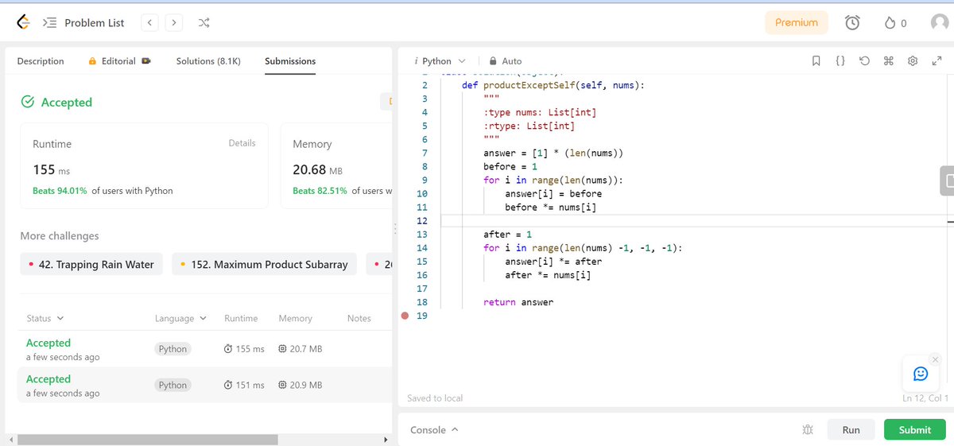
Task: Open the user profile avatar
Action: (940, 23)
